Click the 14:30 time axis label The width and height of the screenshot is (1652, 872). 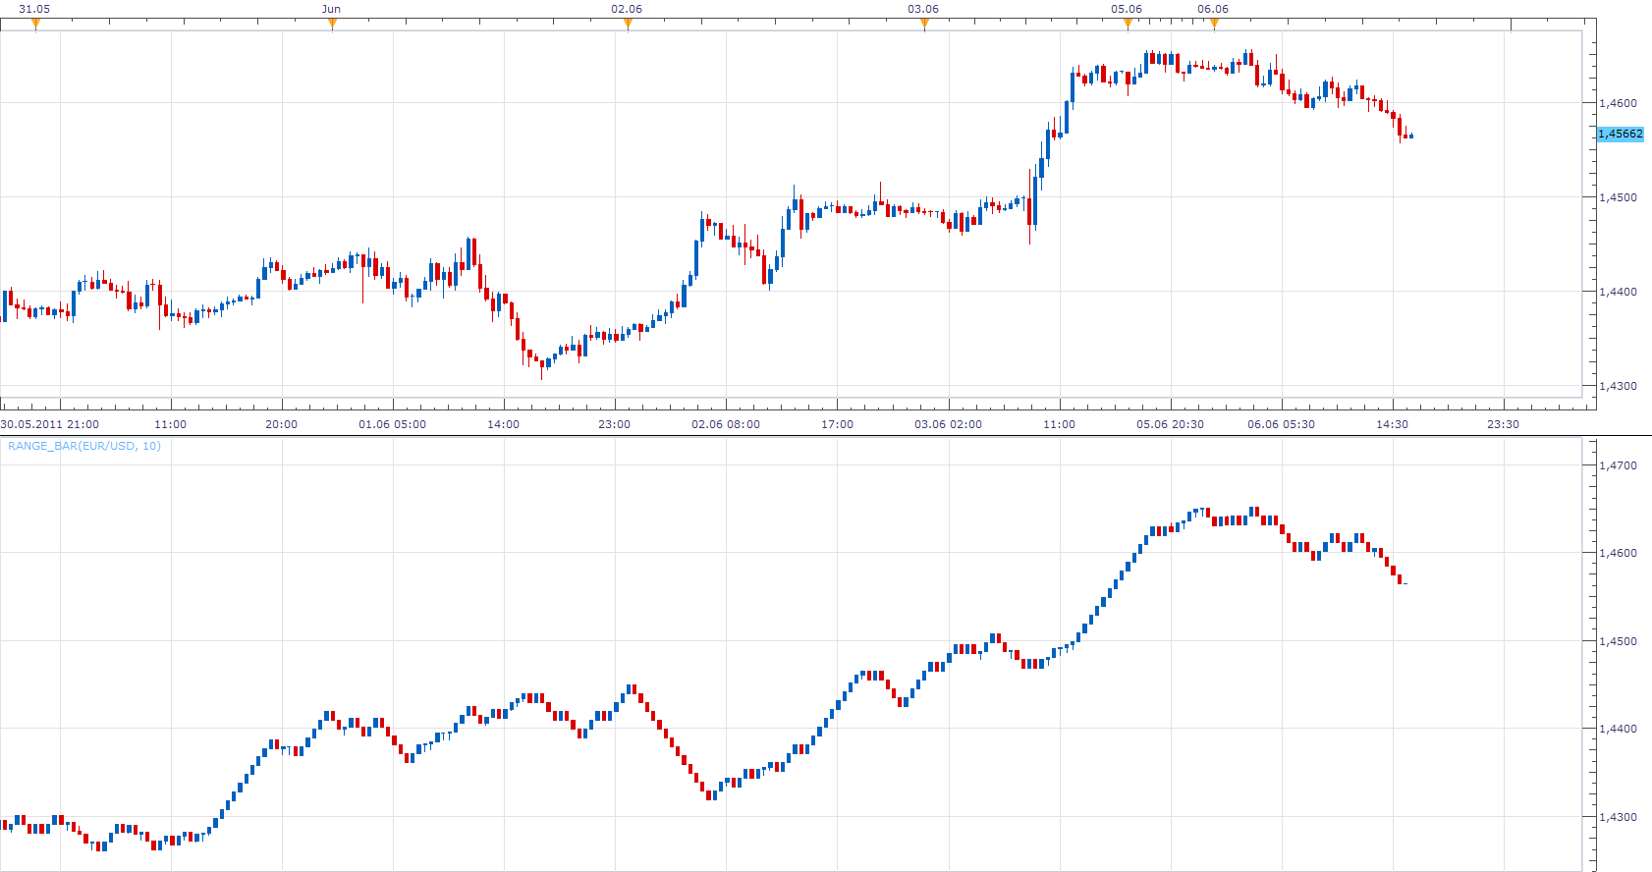[x=1393, y=424]
